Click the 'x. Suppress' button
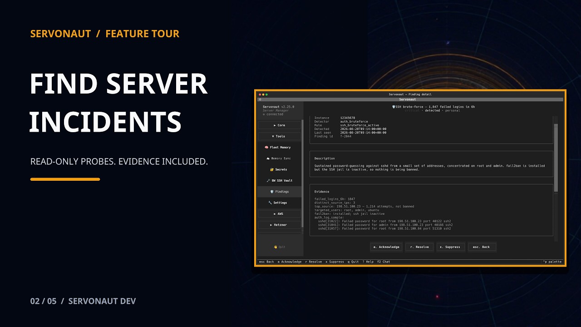The image size is (581, 327). pos(450,247)
